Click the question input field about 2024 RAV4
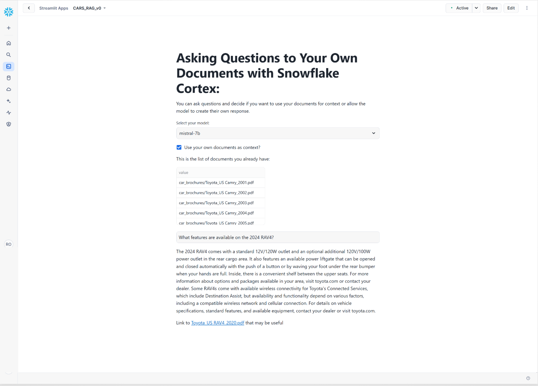This screenshot has width=538, height=386. [278, 237]
